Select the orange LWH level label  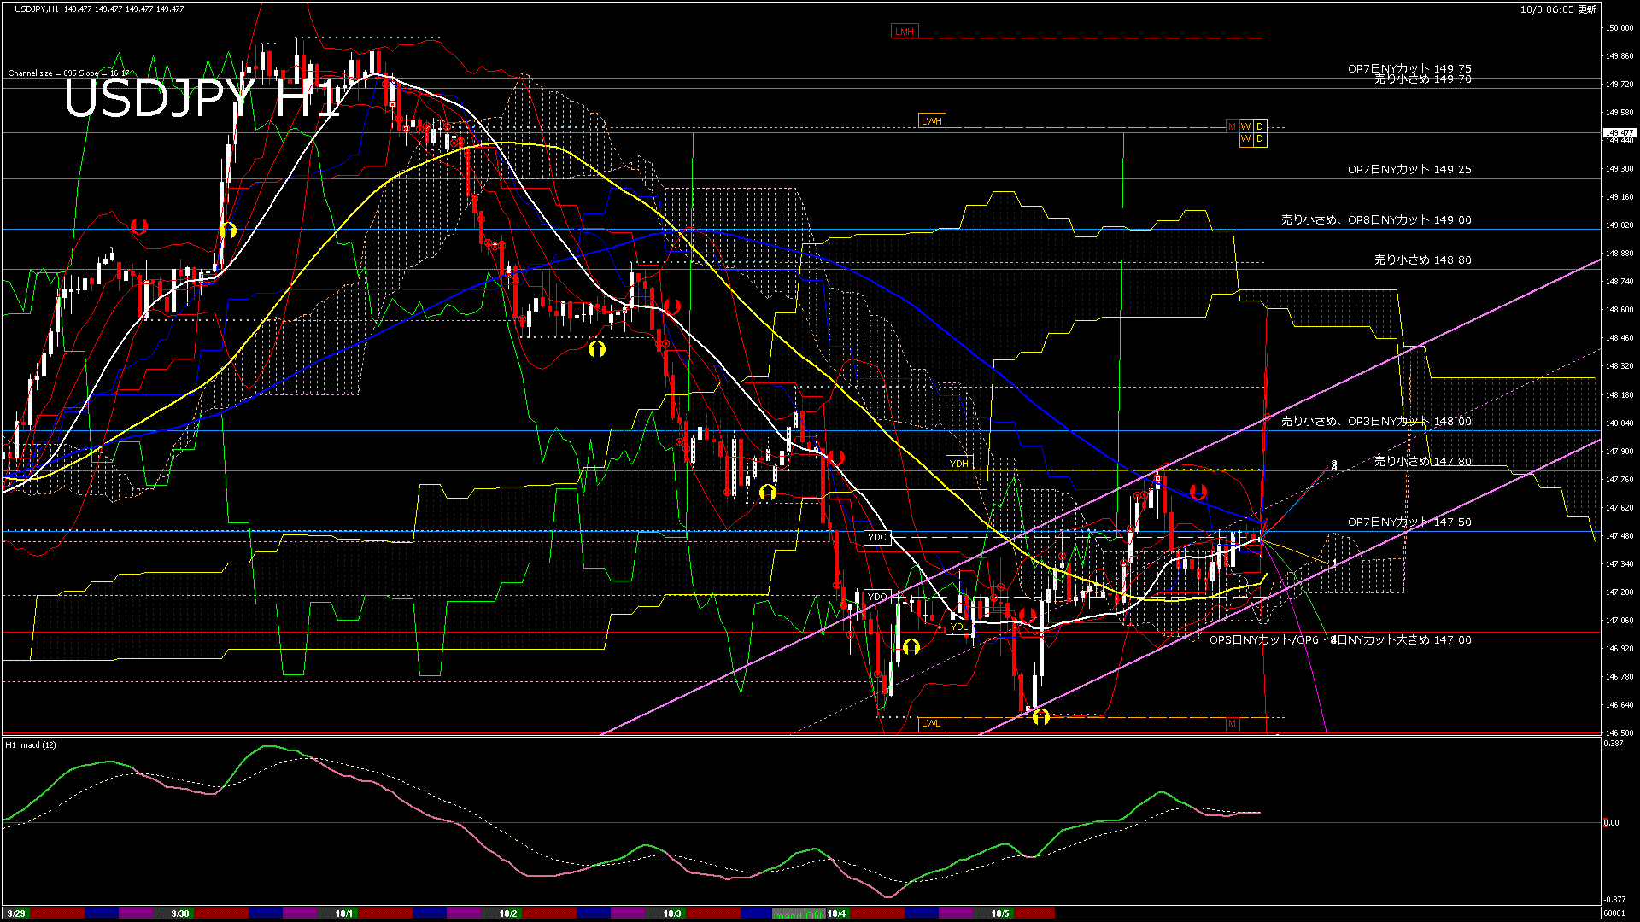(931, 121)
